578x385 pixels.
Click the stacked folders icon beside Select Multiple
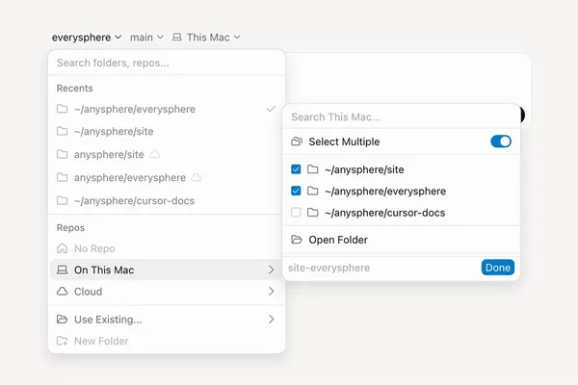(297, 141)
